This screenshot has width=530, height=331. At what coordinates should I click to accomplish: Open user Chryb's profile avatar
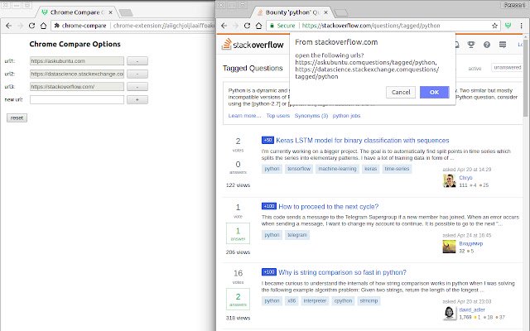[449, 180]
